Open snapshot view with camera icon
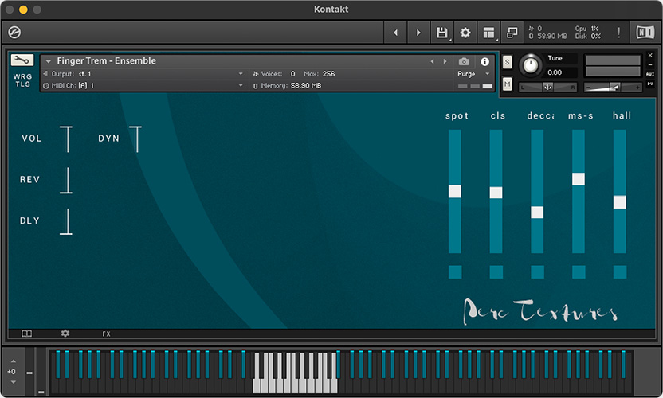663x398 pixels. pos(464,61)
